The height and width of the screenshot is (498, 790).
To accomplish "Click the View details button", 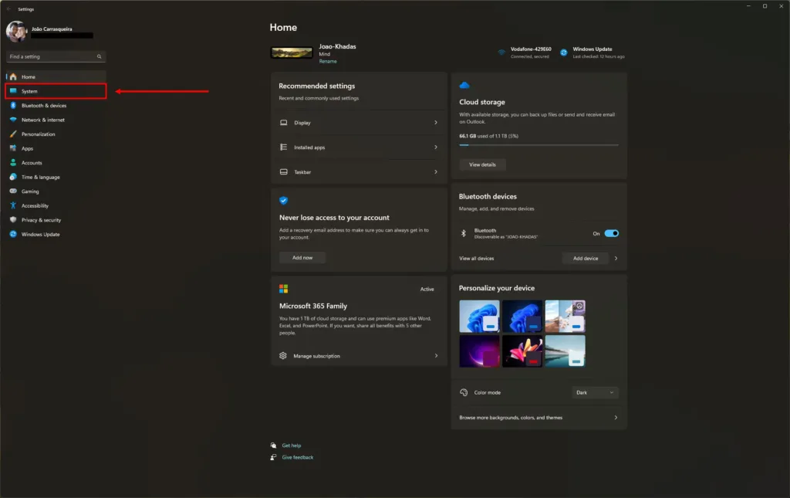I will tap(482, 164).
